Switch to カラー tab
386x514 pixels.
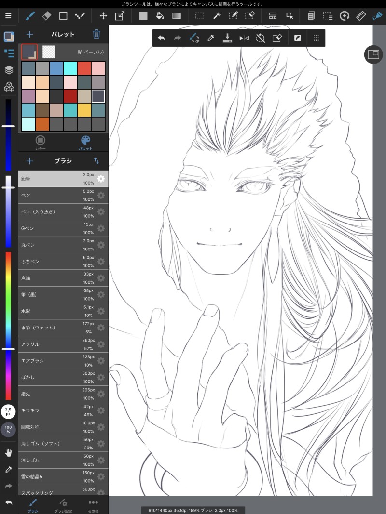pyautogui.click(x=41, y=143)
